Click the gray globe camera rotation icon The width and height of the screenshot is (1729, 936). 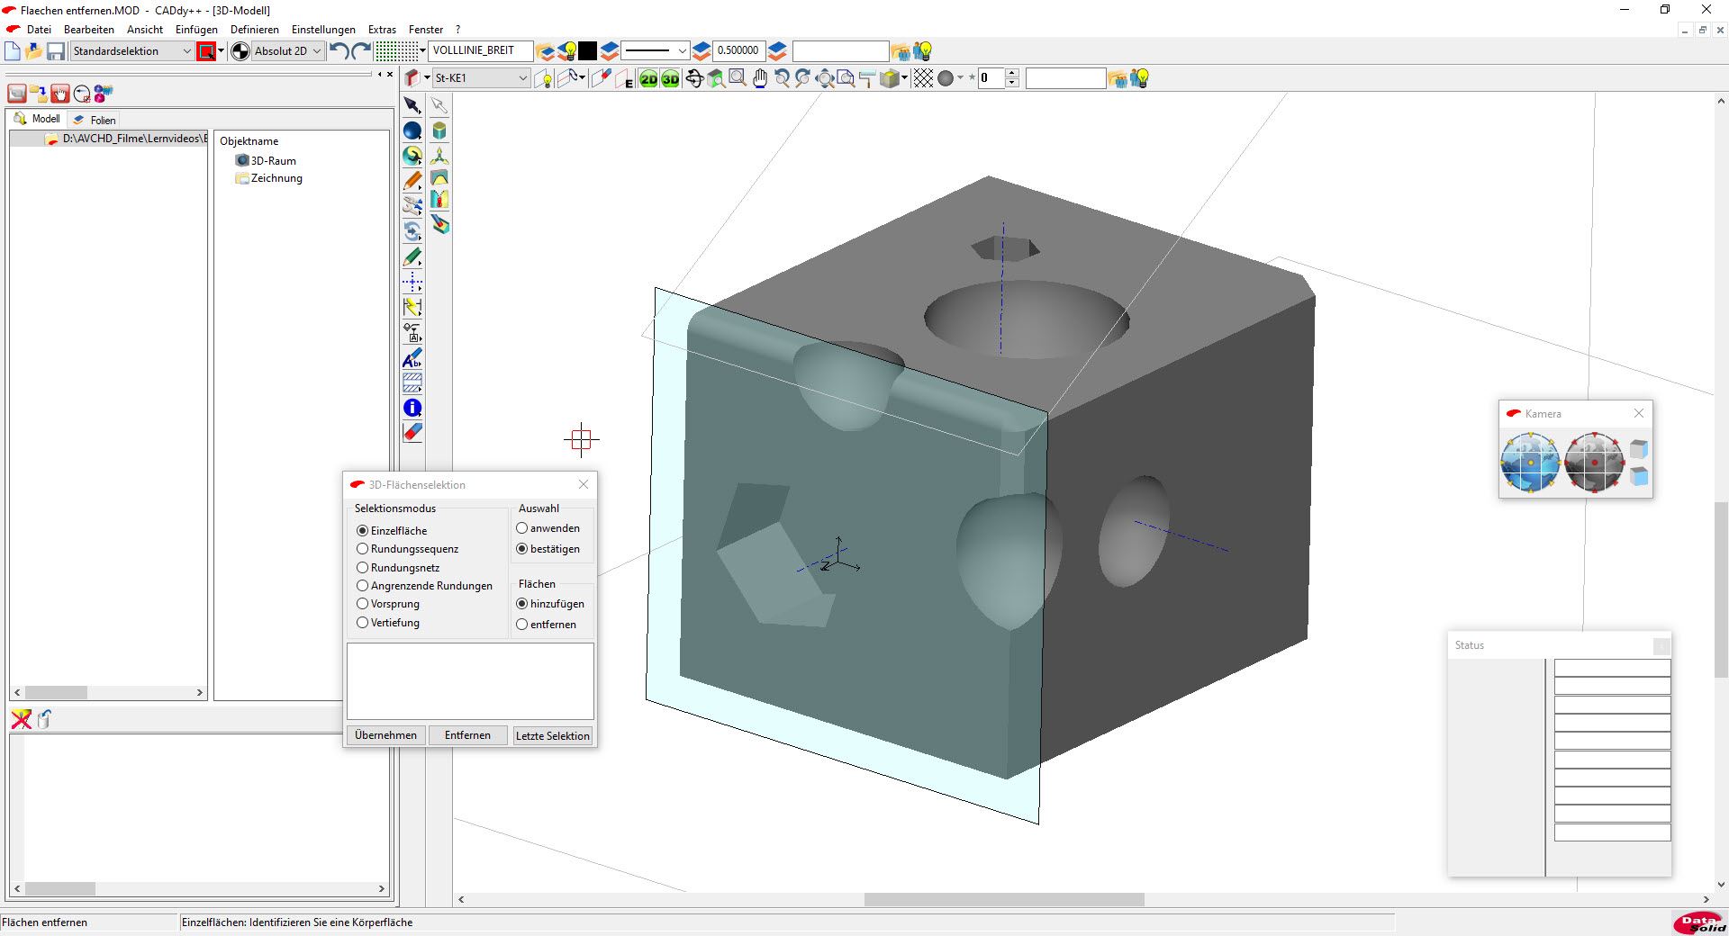coord(1594,463)
